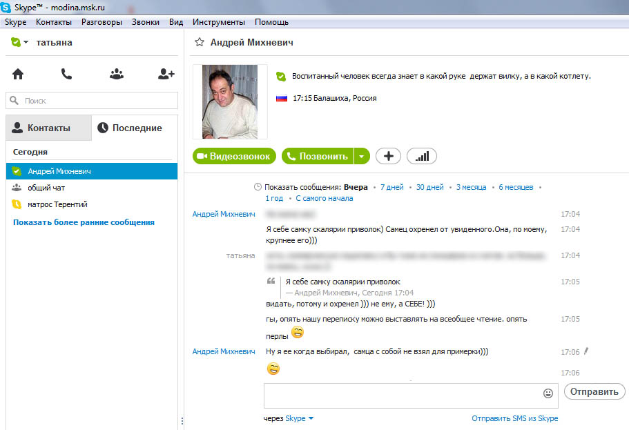Open the Звонки menu
The height and width of the screenshot is (430, 629).
pyautogui.click(x=146, y=22)
